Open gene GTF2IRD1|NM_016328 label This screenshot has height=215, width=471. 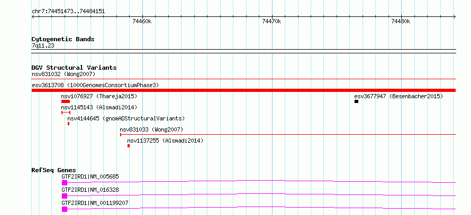90,190
